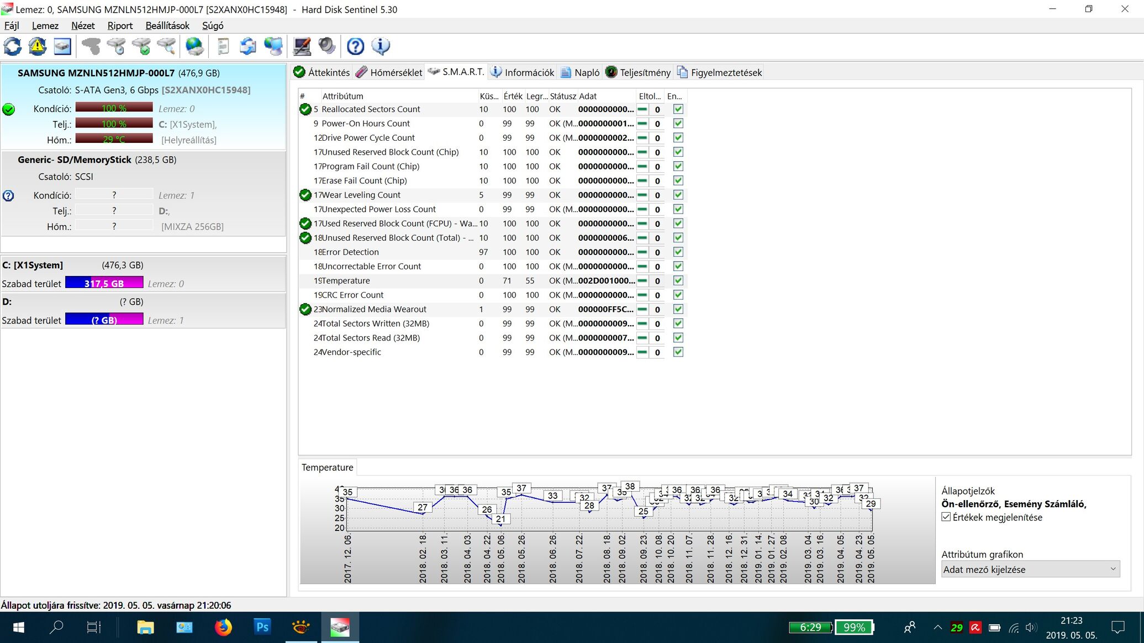Uncheck Értékek megjelenítése checkbox
This screenshot has height=643, width=1144.
946,517
